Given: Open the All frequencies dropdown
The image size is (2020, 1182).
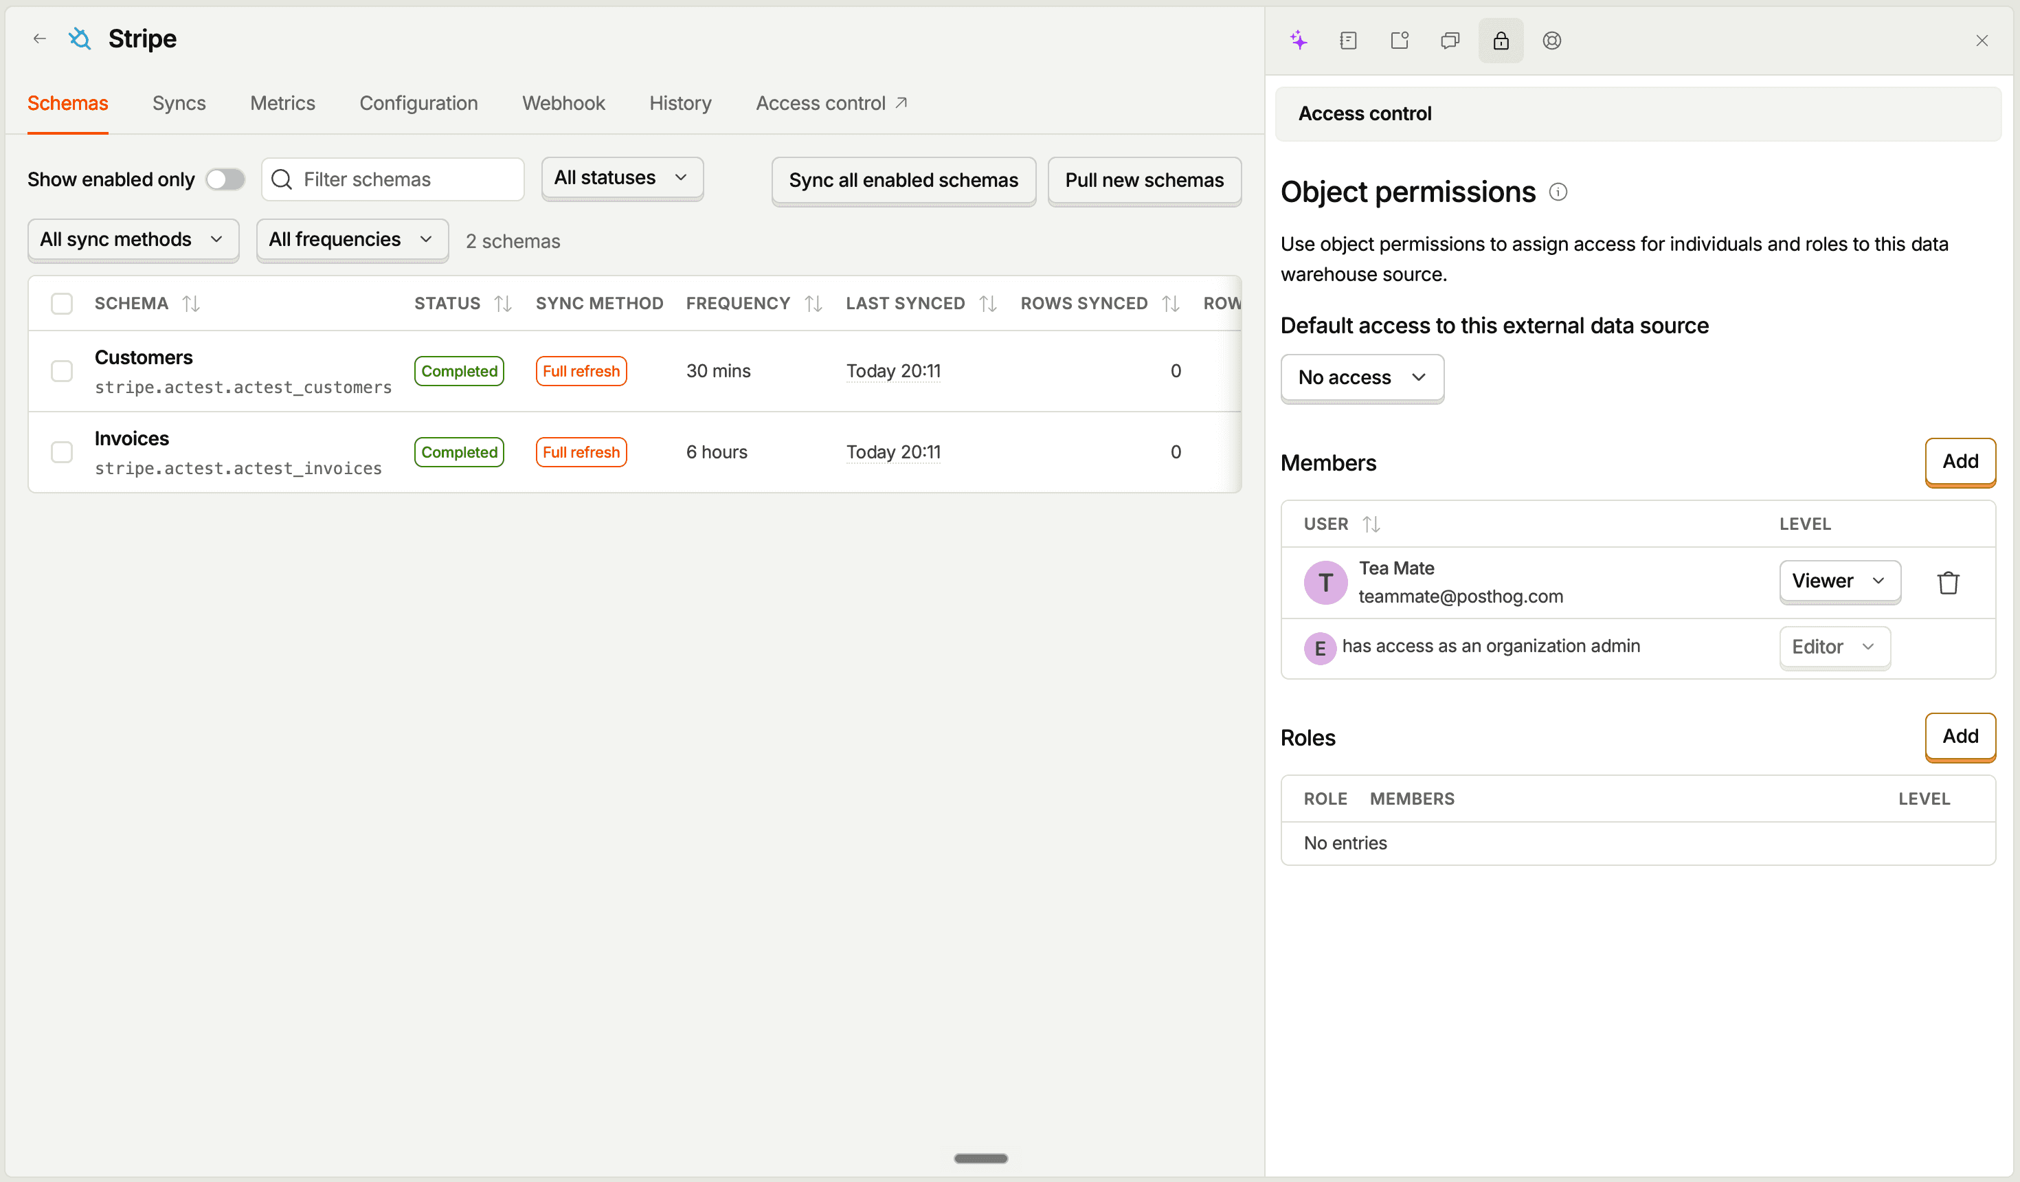Looking at the screenshot, I should click(x=352, y=240).
